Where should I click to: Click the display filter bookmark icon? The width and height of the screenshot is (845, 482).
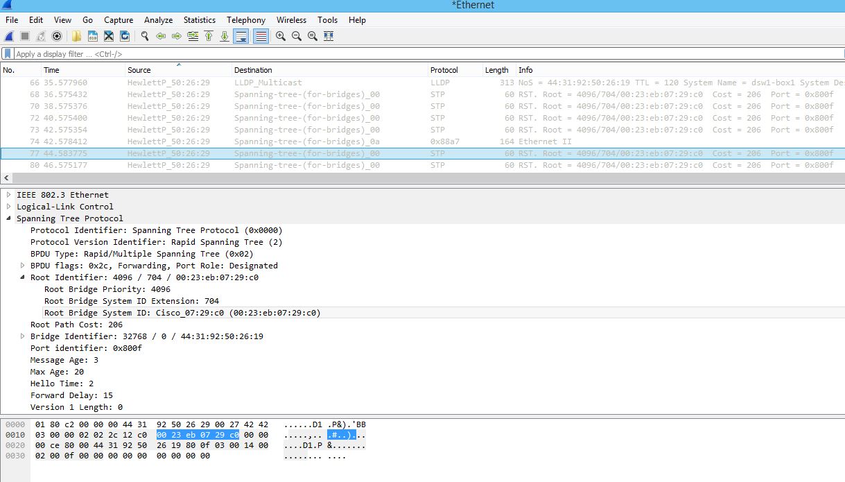(x=8, y=54)
